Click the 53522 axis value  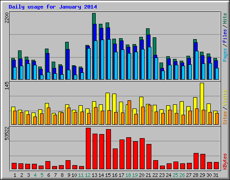(7, 133)
